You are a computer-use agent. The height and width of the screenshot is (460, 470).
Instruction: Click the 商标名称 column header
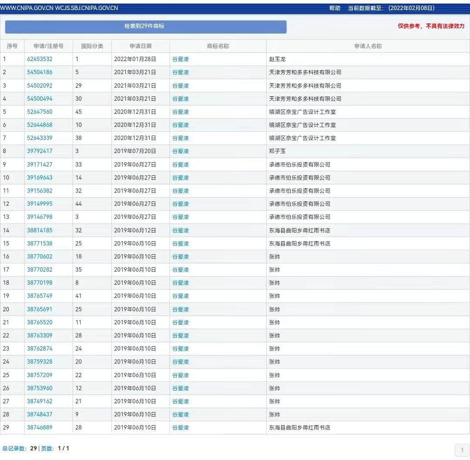(x=218, y=46)
